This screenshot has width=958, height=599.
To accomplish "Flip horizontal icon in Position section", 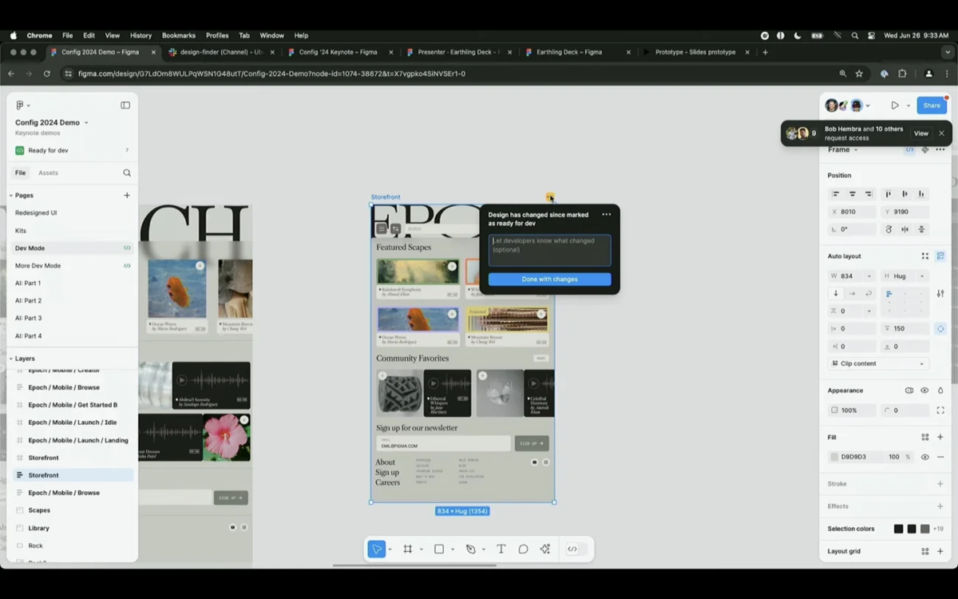I will tap(905, 229).
